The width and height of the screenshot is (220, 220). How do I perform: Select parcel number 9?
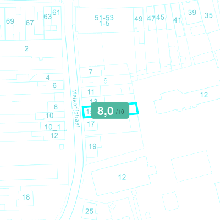106,81
